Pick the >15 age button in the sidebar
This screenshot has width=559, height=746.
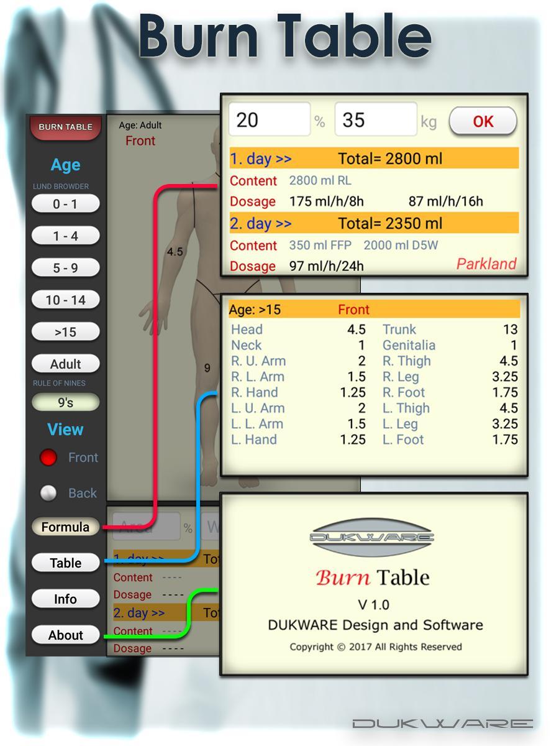tap(65, 332)
